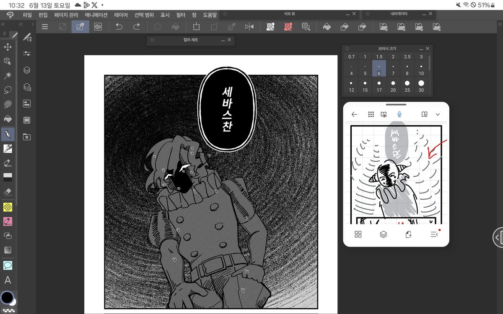Screen dimensions: 503x314
Task: Open the Layer palette icon
Action: (x=27, y=70)
